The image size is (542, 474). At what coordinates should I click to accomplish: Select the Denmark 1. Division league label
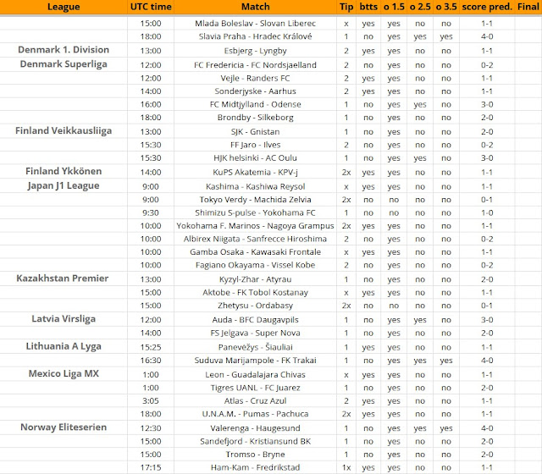[x=64, y=50]
